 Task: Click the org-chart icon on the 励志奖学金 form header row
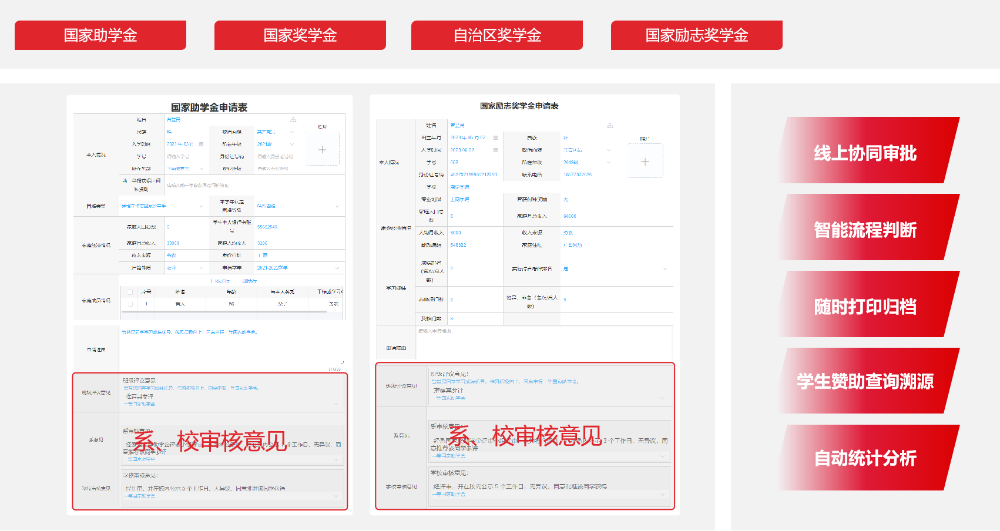pyautogui.click(x=610, y=126)
